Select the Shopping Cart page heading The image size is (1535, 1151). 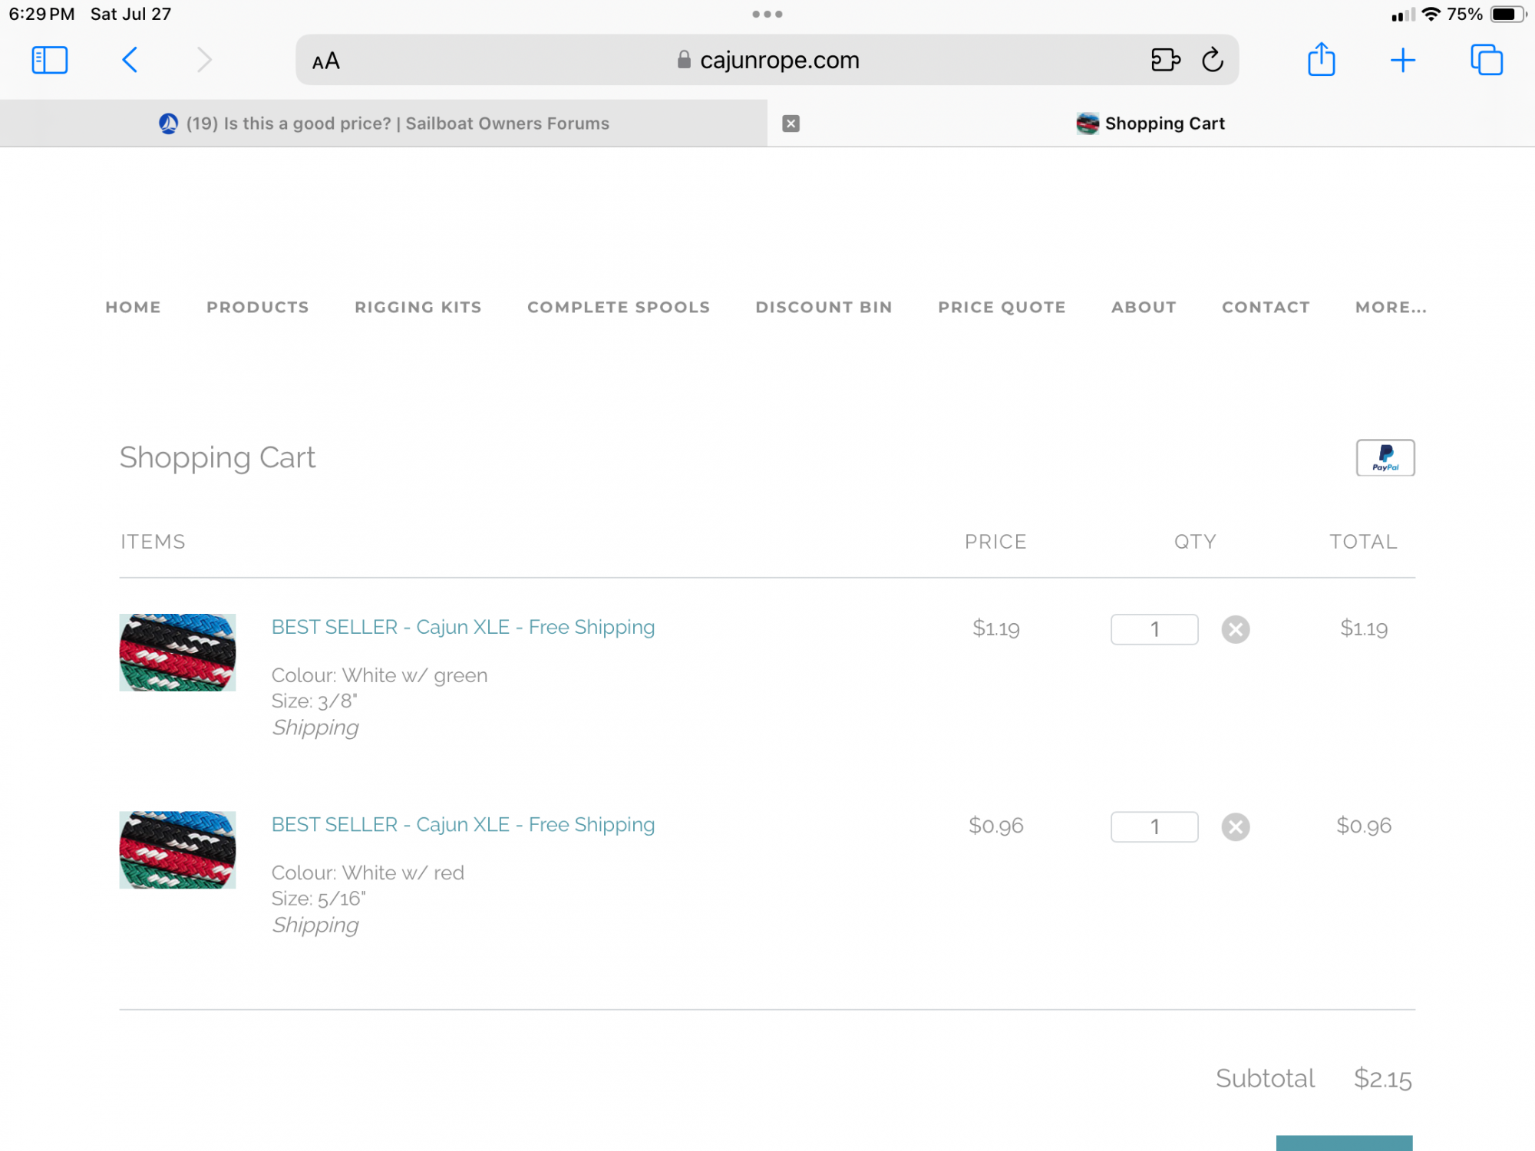[217, 457]
